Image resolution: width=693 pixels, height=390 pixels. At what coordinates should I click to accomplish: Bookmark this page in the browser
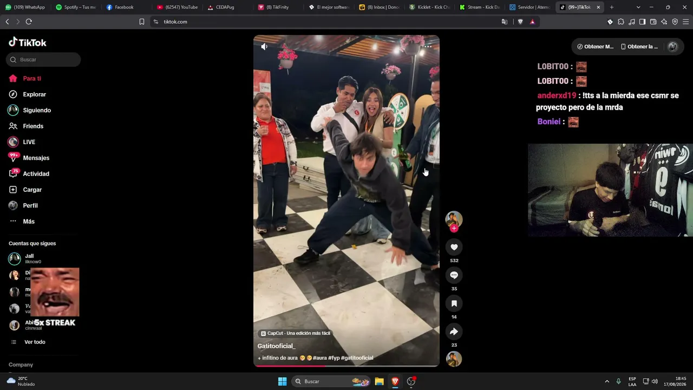tap(142, 22)
